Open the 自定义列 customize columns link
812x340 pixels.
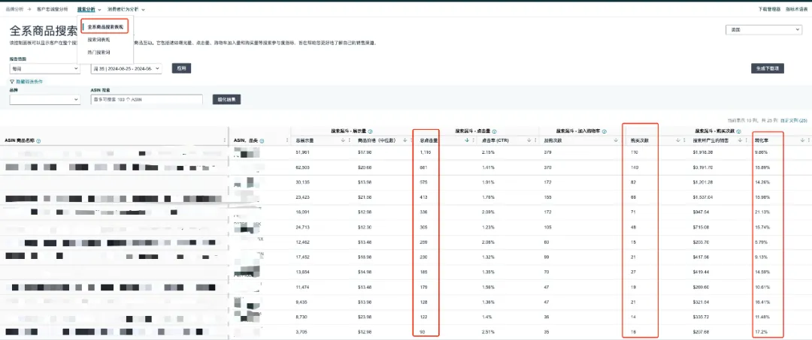pyautogui.click(x=794, y=120)
